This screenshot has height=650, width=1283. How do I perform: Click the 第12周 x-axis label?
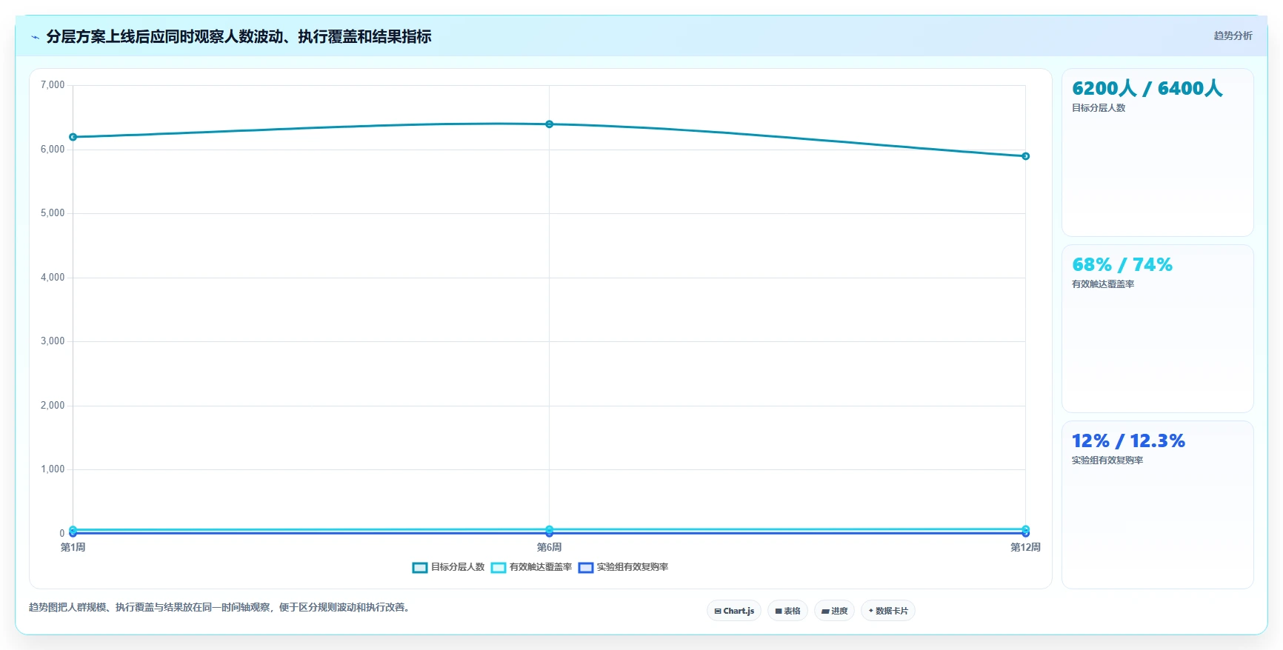pos(1025,548)
